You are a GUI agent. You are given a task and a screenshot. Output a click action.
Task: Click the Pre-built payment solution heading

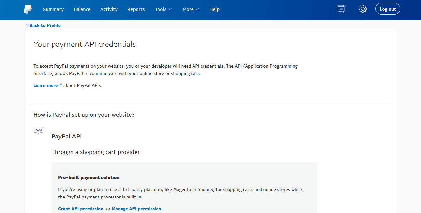(x=89, y=177)
